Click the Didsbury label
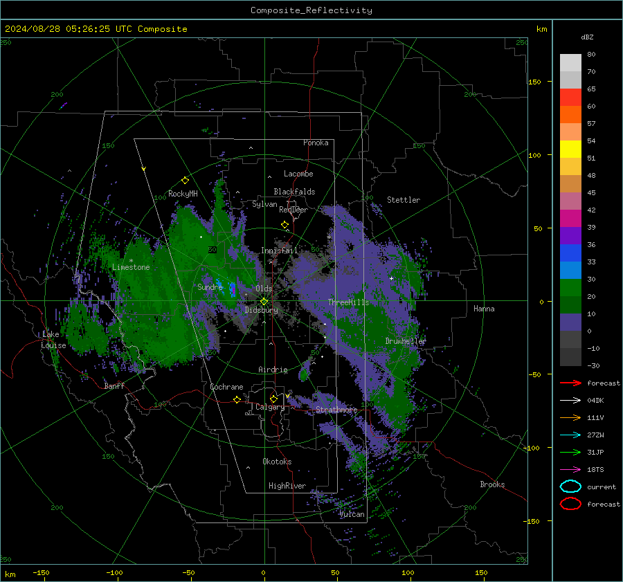 (262, 310)
